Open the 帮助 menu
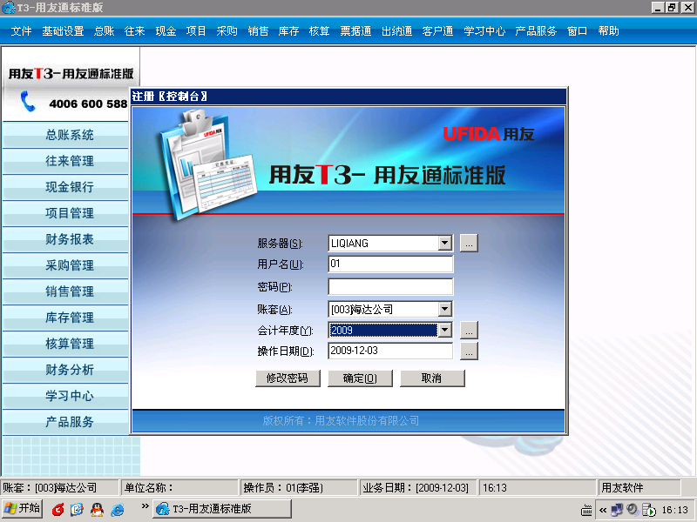Viewport: 697px width, 522px height. [608, 31]
